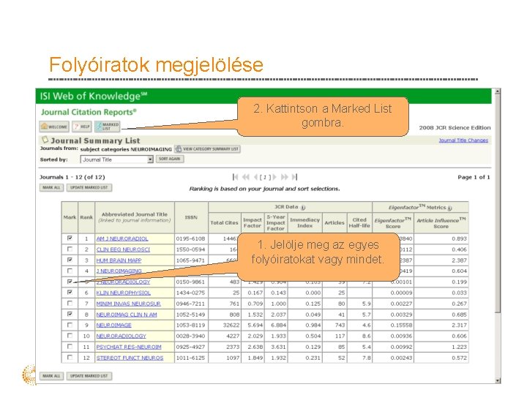The width and height of the screenshot is (527, 395).
Task: Open the Marked List button
Action: pyautogui.click(x=107, y=127)
